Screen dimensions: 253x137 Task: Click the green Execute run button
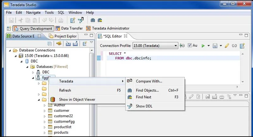pos(203,46)
